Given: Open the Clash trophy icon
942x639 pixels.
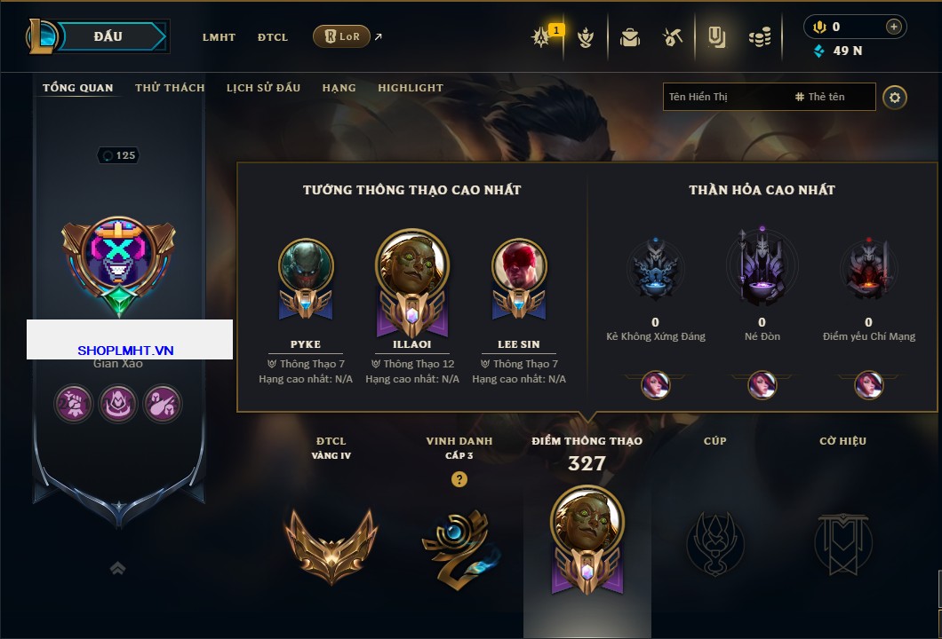Looking at the screenshot, I should point(585,37).
